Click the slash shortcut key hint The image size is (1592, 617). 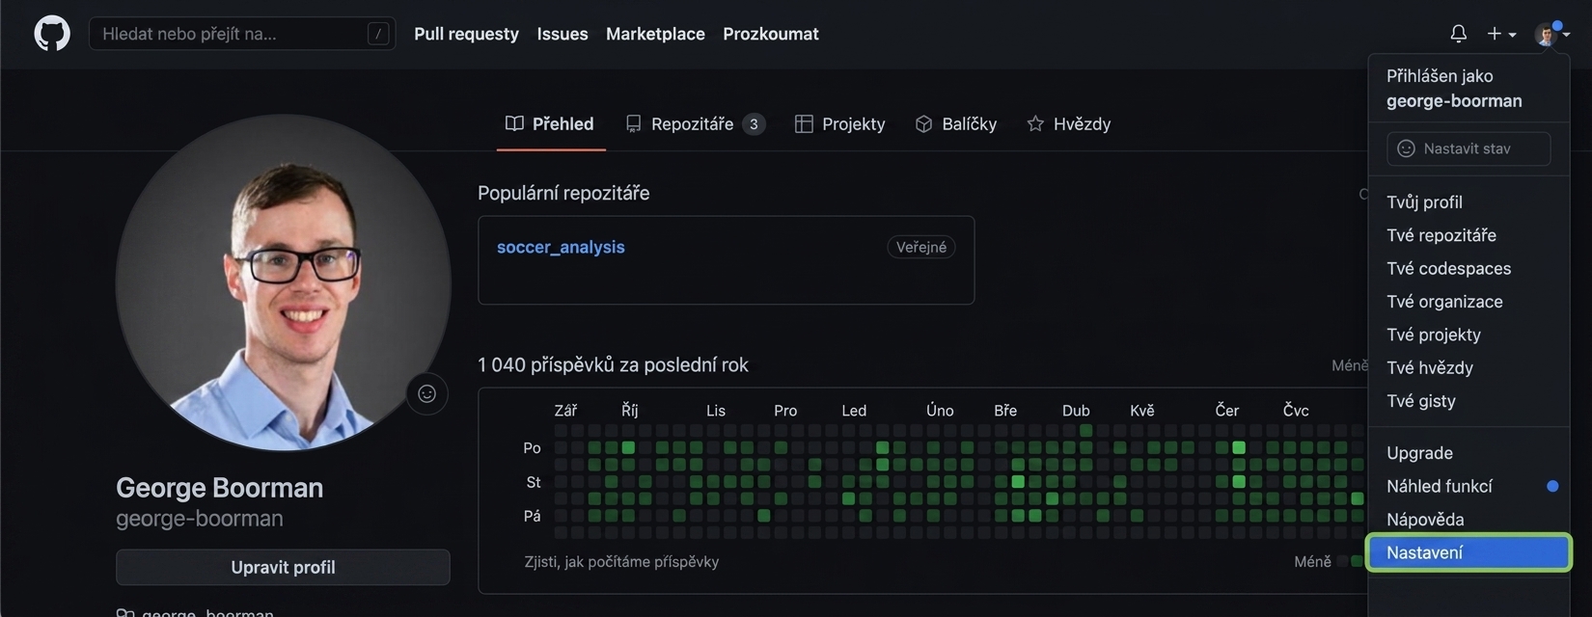(x=378, y=34)
